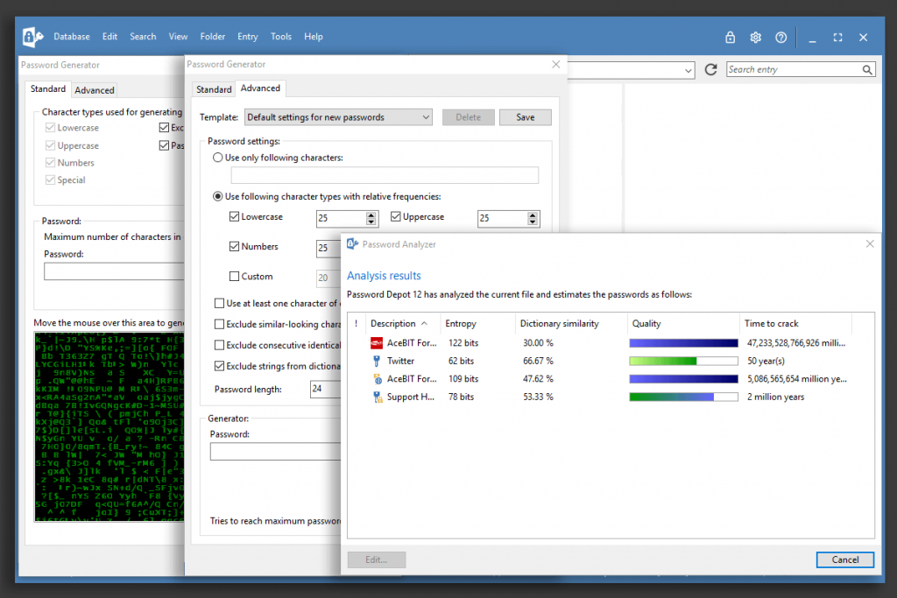Lock the database with the padlock icon
This screenshot has width=897, height=598.
coord(730,37)
